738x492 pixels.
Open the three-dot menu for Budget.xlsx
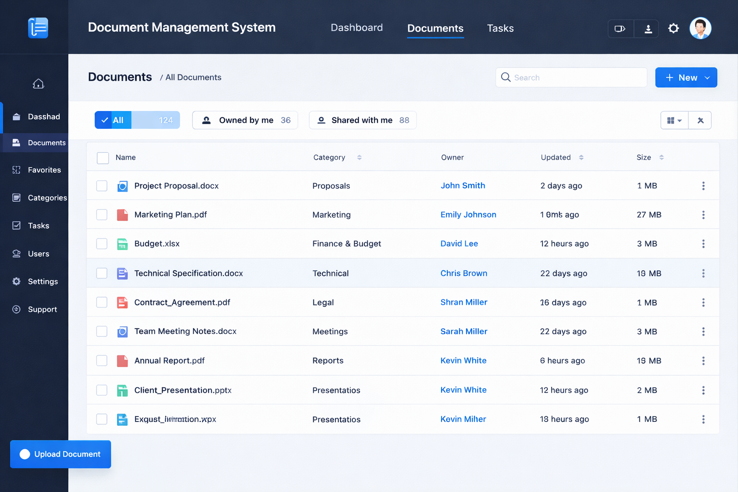point(703,244)
